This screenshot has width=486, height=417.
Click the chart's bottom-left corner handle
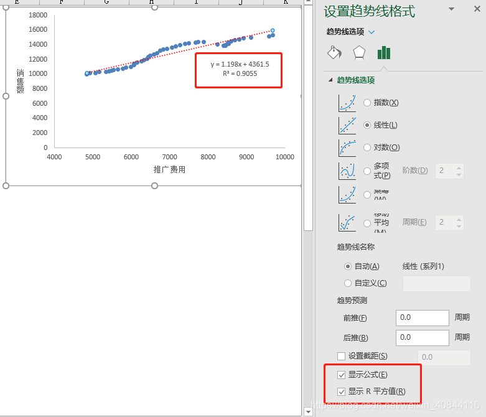click(x=6, y=185)
